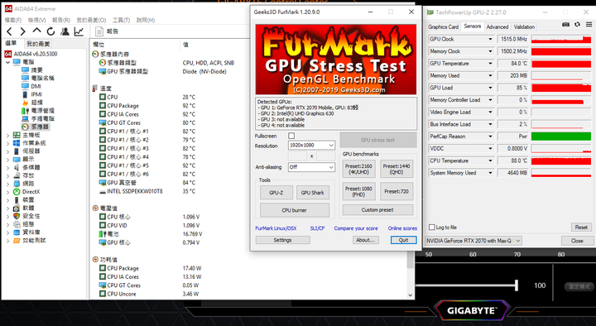The image size is (596, 326).
Task: Open GPU Clock sensor dropdown in GPU-Z
Action: 490,39
